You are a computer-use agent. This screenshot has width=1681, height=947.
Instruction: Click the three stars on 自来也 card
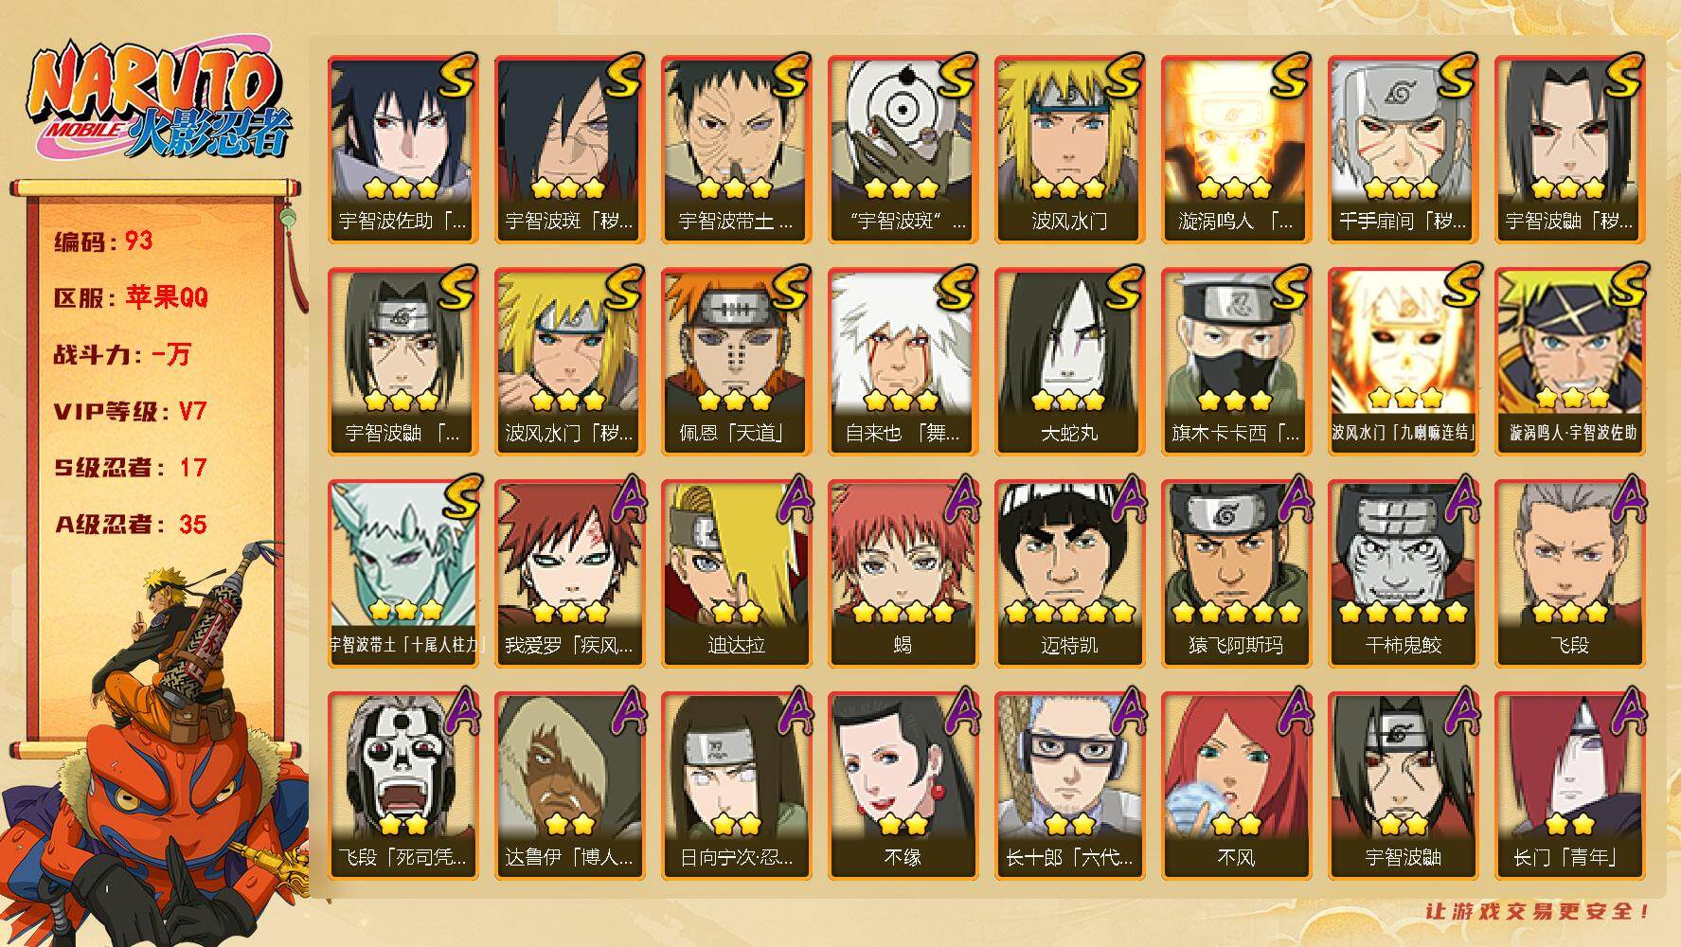point(901,400)
